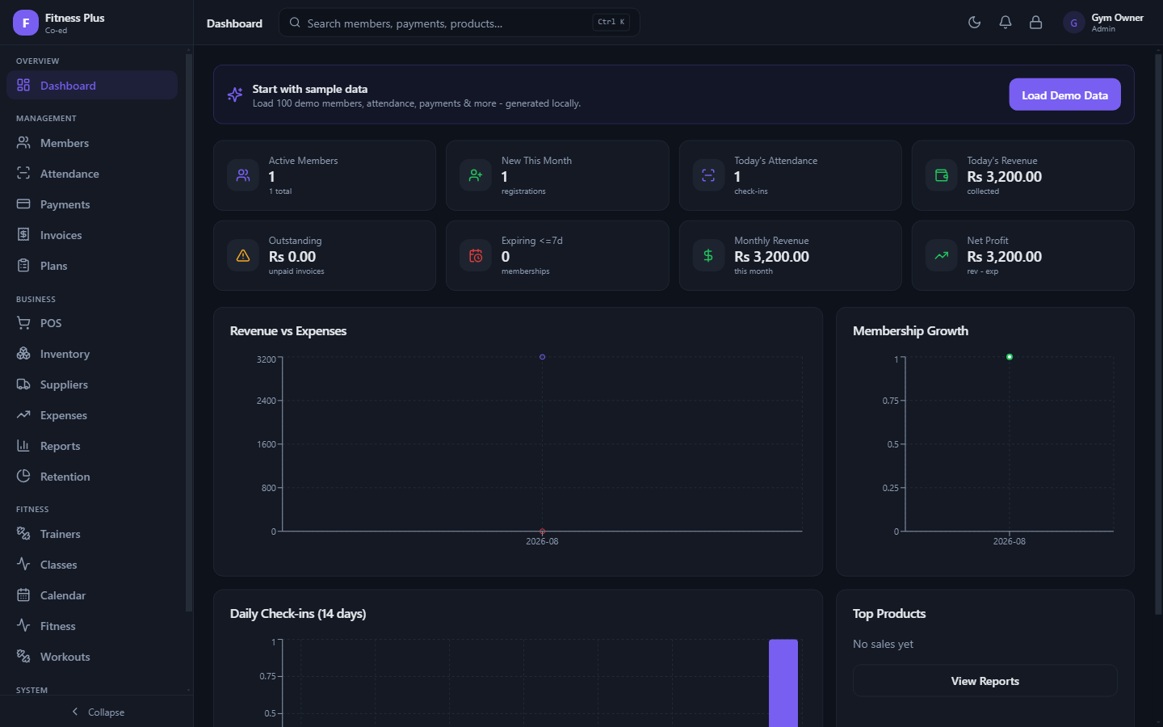Click the Calendar icon in sidebar
The image size is (1163, 727).
pos(23,595)
